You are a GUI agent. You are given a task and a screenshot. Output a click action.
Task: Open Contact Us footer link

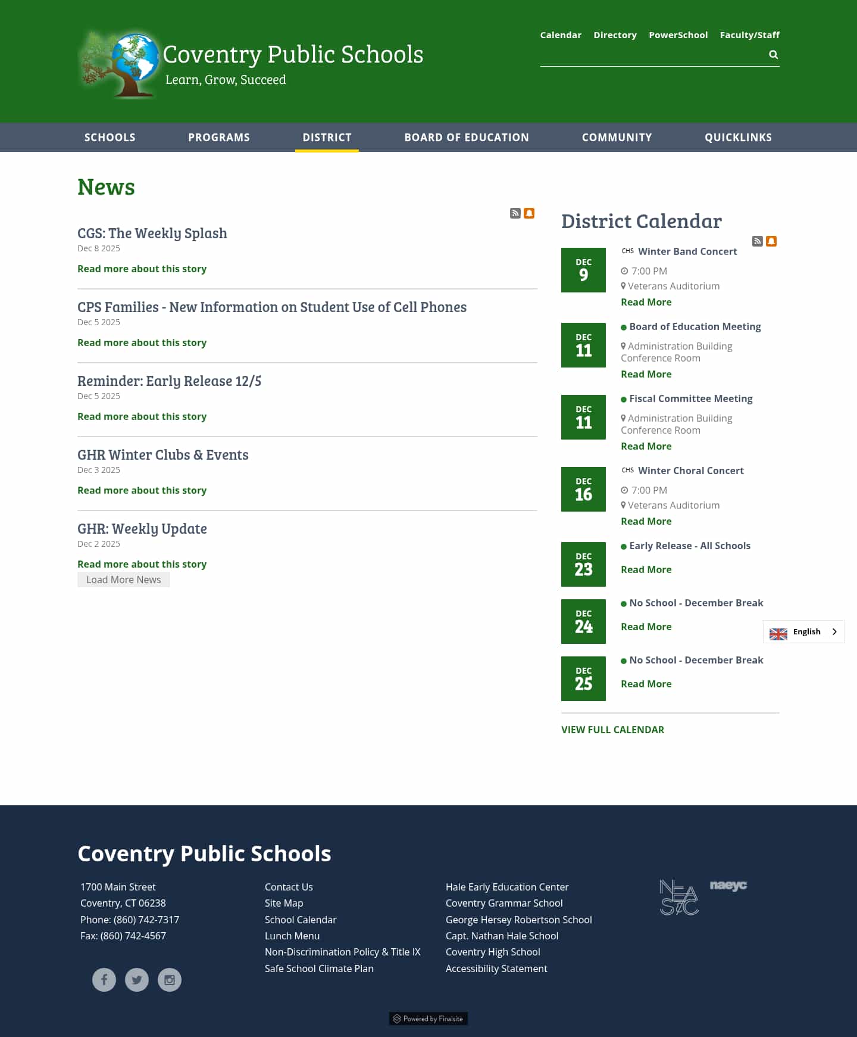[x=289, y=887]
